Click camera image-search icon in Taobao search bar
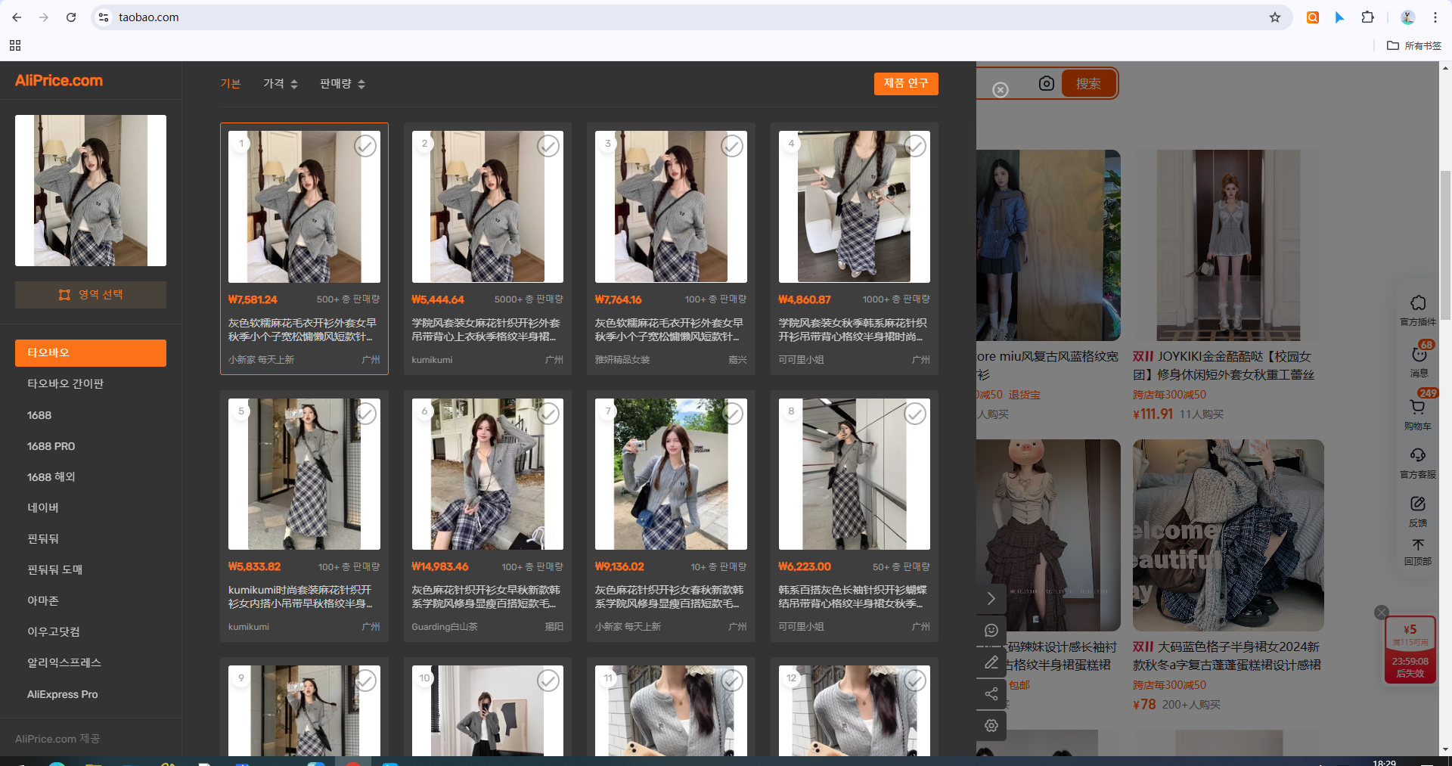The image size is (1452, 766). (x=1046, y=83)
